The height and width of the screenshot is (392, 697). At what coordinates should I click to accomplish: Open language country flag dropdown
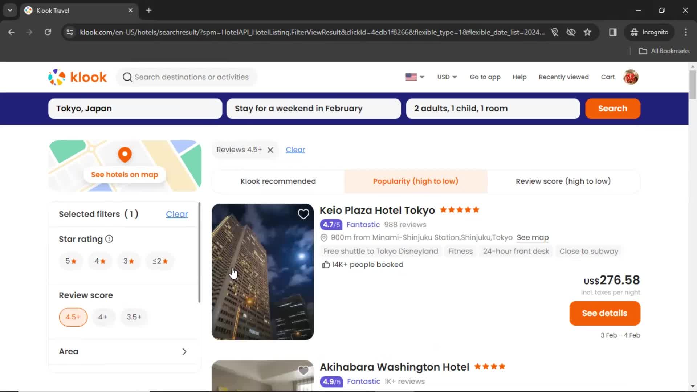click(x=415, y=77)
